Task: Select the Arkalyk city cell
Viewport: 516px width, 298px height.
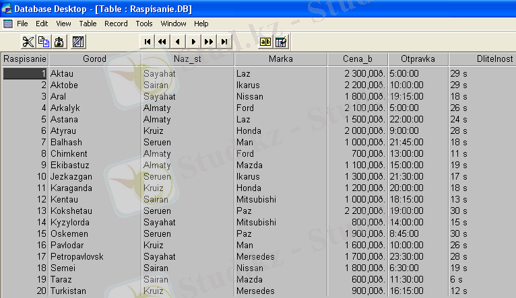Action: click(95, 108)
